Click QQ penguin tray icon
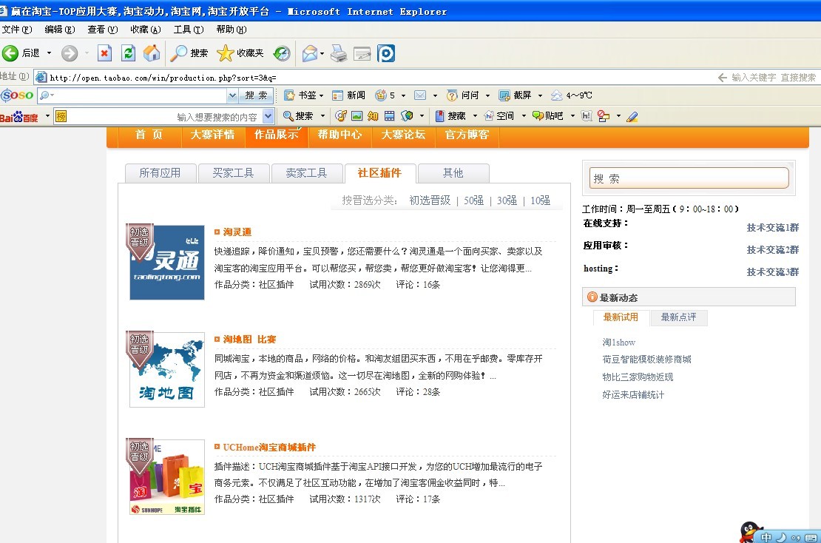The height and width of the screenshot is (543, 821). [x=750, y=533]
